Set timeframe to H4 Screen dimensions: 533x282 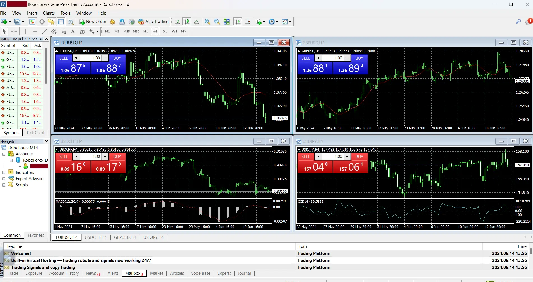(x=155, y=31)
